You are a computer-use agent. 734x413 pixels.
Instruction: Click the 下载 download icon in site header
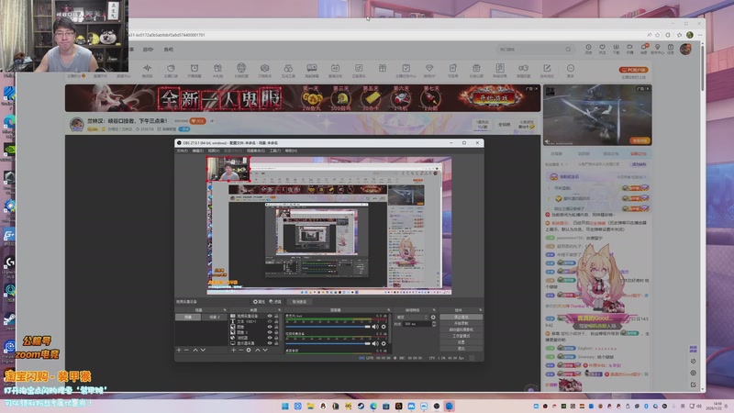pyautogui.click(x=616, y=48)
